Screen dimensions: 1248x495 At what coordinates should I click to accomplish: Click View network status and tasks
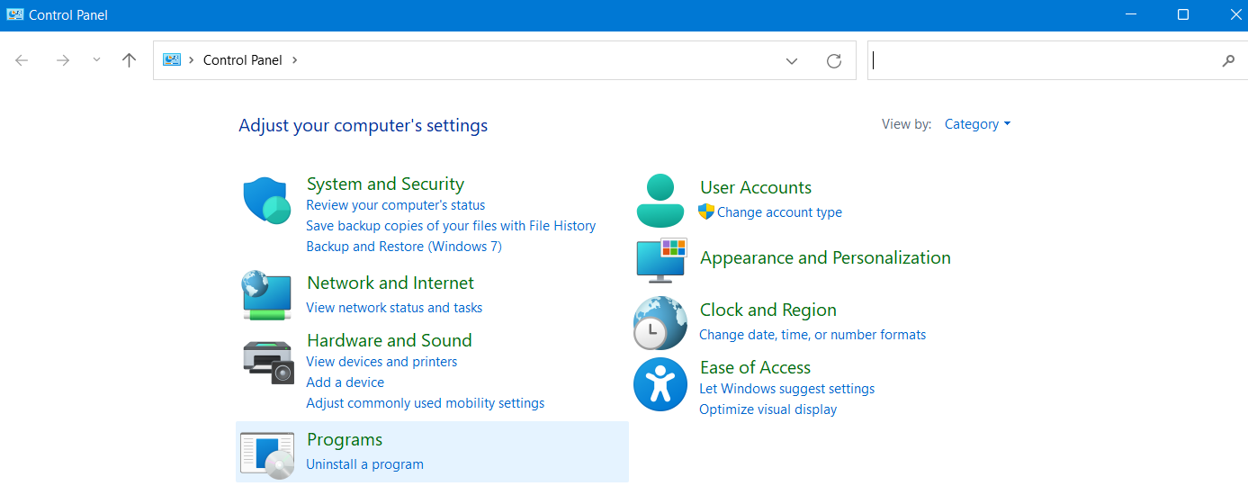(x=394, y=308)
